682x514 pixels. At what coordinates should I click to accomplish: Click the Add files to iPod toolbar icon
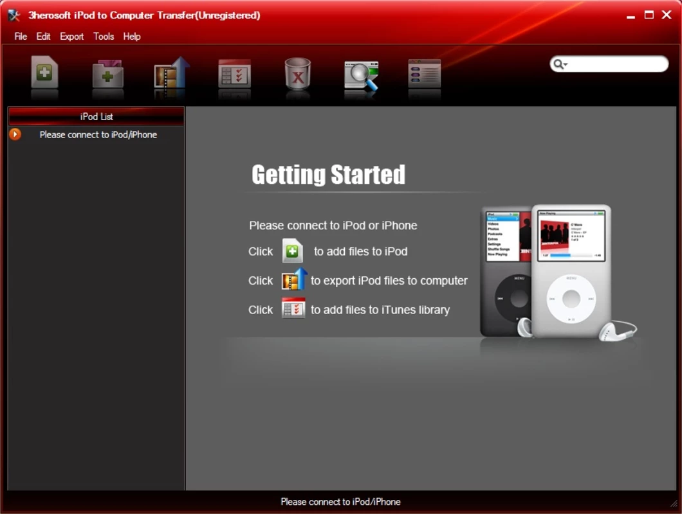[x=44, y=72]
